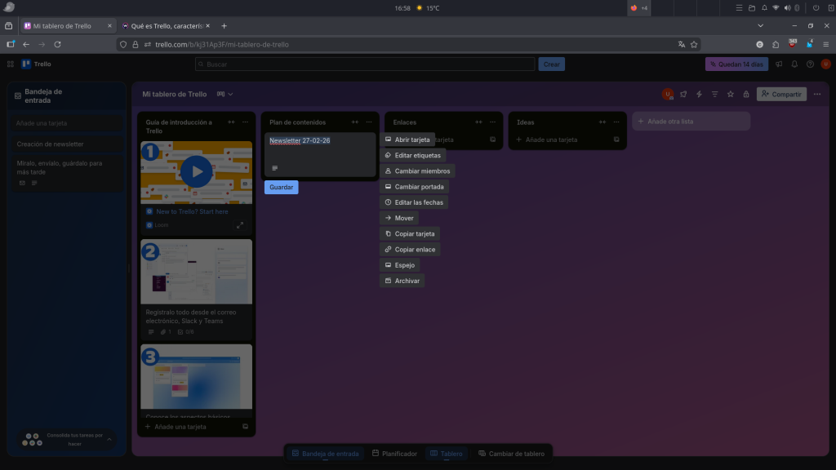The height and width of the screenshot is (470, 836).
Task: Collapse the Plan de contenidos list
Action: coord(355,122)
